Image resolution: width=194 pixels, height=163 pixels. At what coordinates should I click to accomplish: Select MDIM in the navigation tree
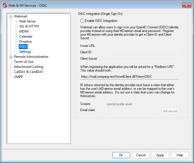(24, 31)
